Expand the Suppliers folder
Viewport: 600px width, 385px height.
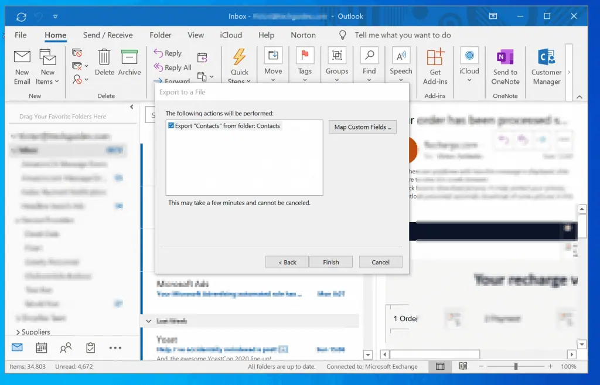pyautogui.click(x=18, y=332)
